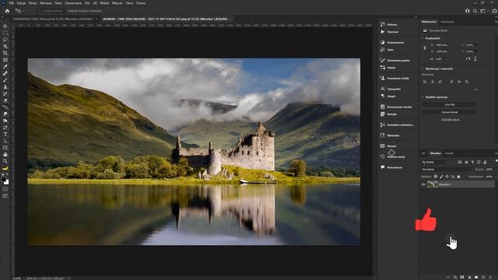Click Warstwa 1 layer thumbnail
The height and width of the screenshot is (280, 498).
pyautogui.click(x=432, y=184)
